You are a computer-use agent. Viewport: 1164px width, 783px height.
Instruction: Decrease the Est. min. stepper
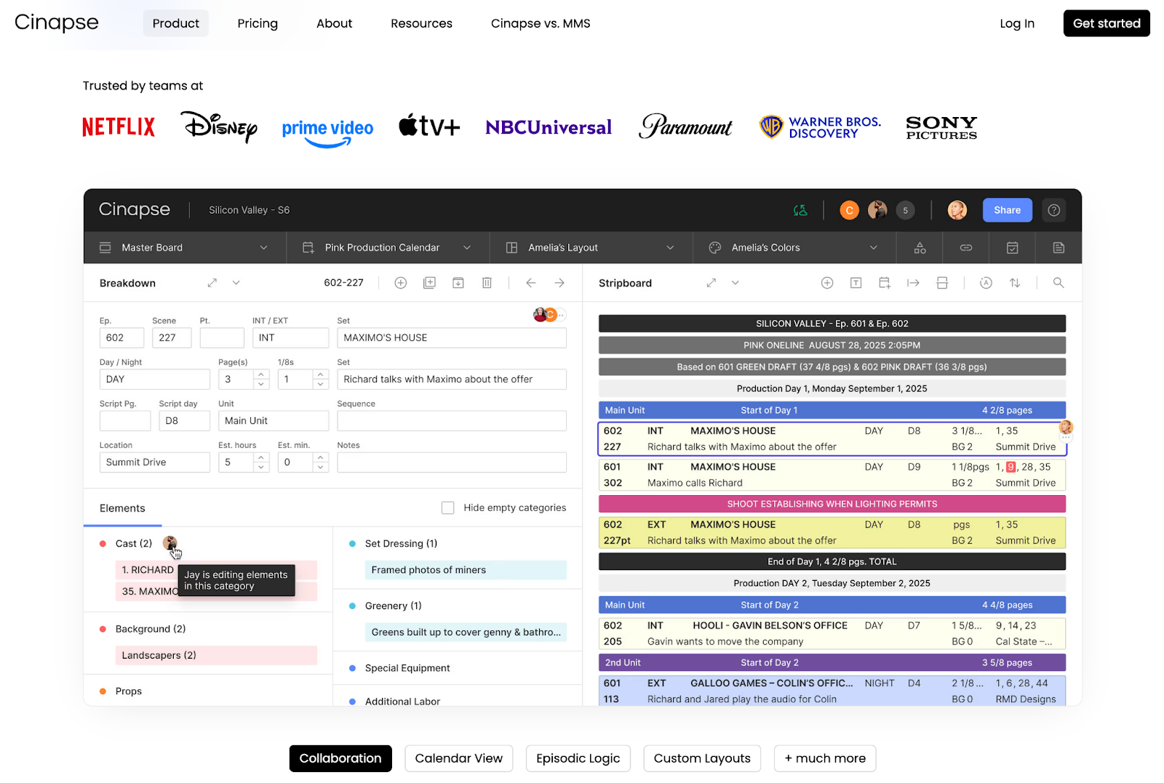320,467
